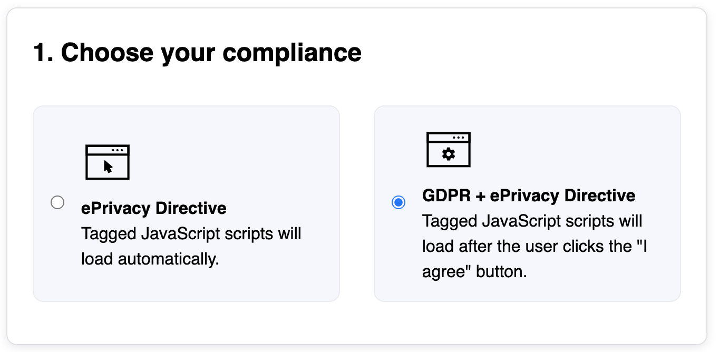Screen dimensions: 719x352
Task: Click the "I agree" button description text
Action: [x=474, y=272]
